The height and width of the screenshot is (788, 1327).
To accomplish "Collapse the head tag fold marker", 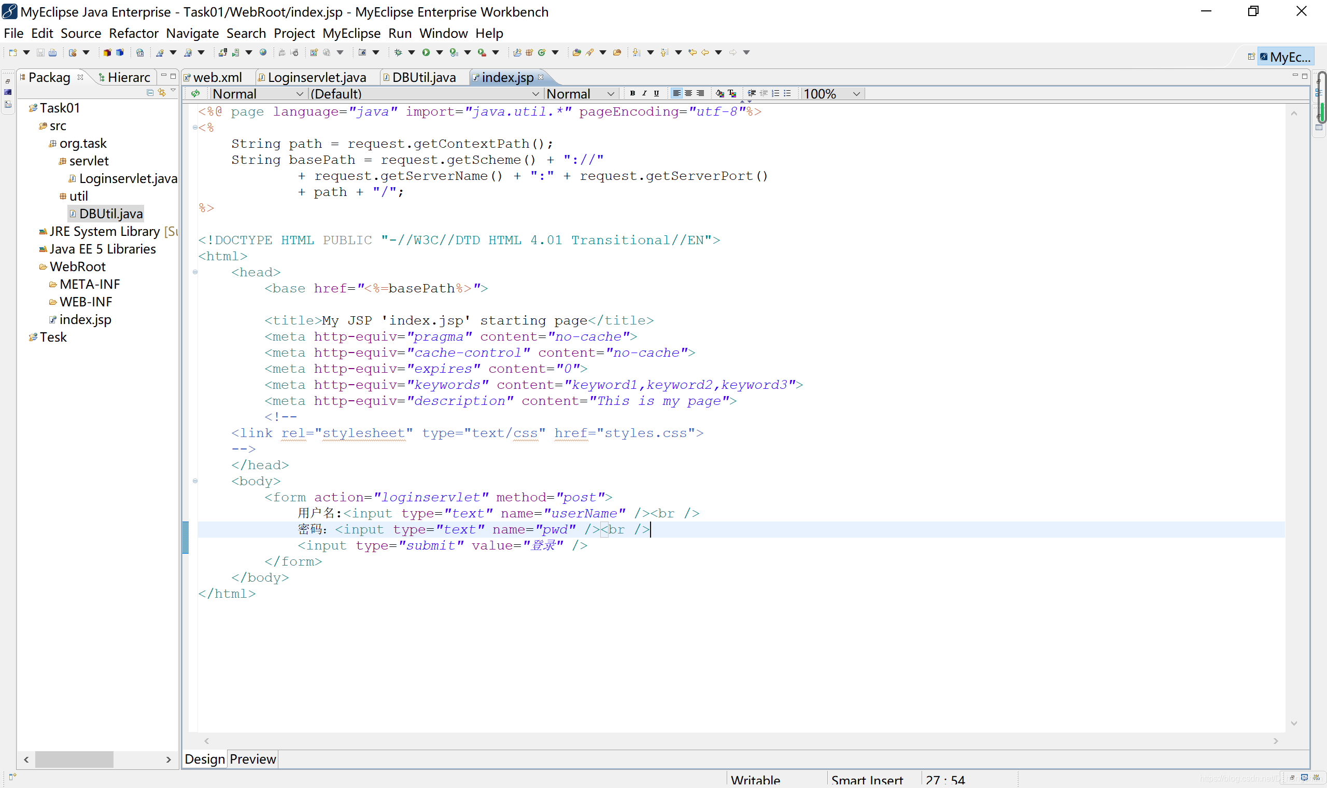I will pyautogui.click(x=195, y=272).
